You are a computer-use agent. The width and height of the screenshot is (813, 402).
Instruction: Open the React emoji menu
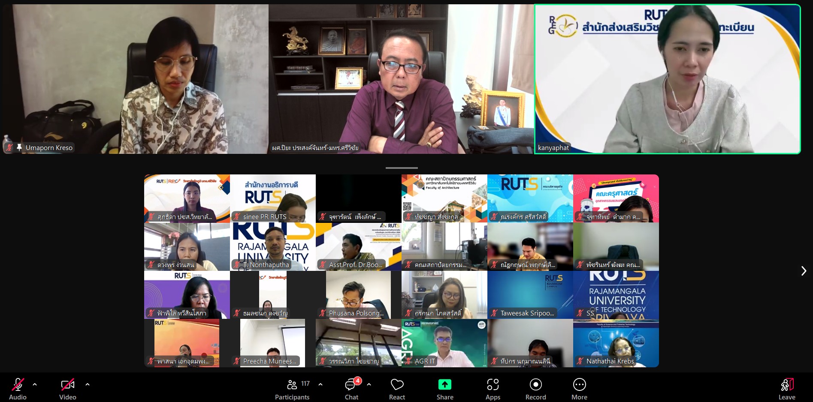pyautogui.click(x=397, y=389)
